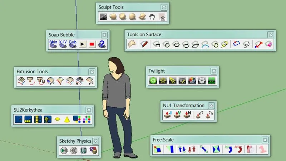The image size is (286, 161).
Task: Click the dark image icon in Sculpt Tools
Action: pos(103,17)
